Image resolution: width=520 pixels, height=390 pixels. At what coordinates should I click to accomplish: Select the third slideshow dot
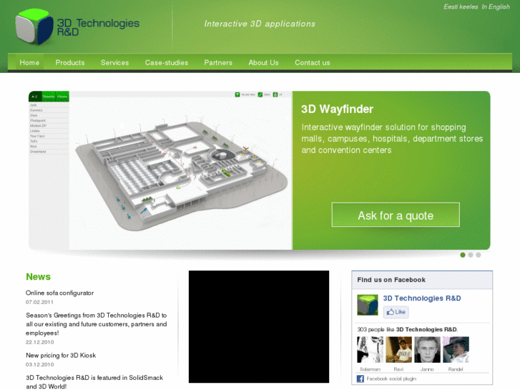(x=479, y=255)
